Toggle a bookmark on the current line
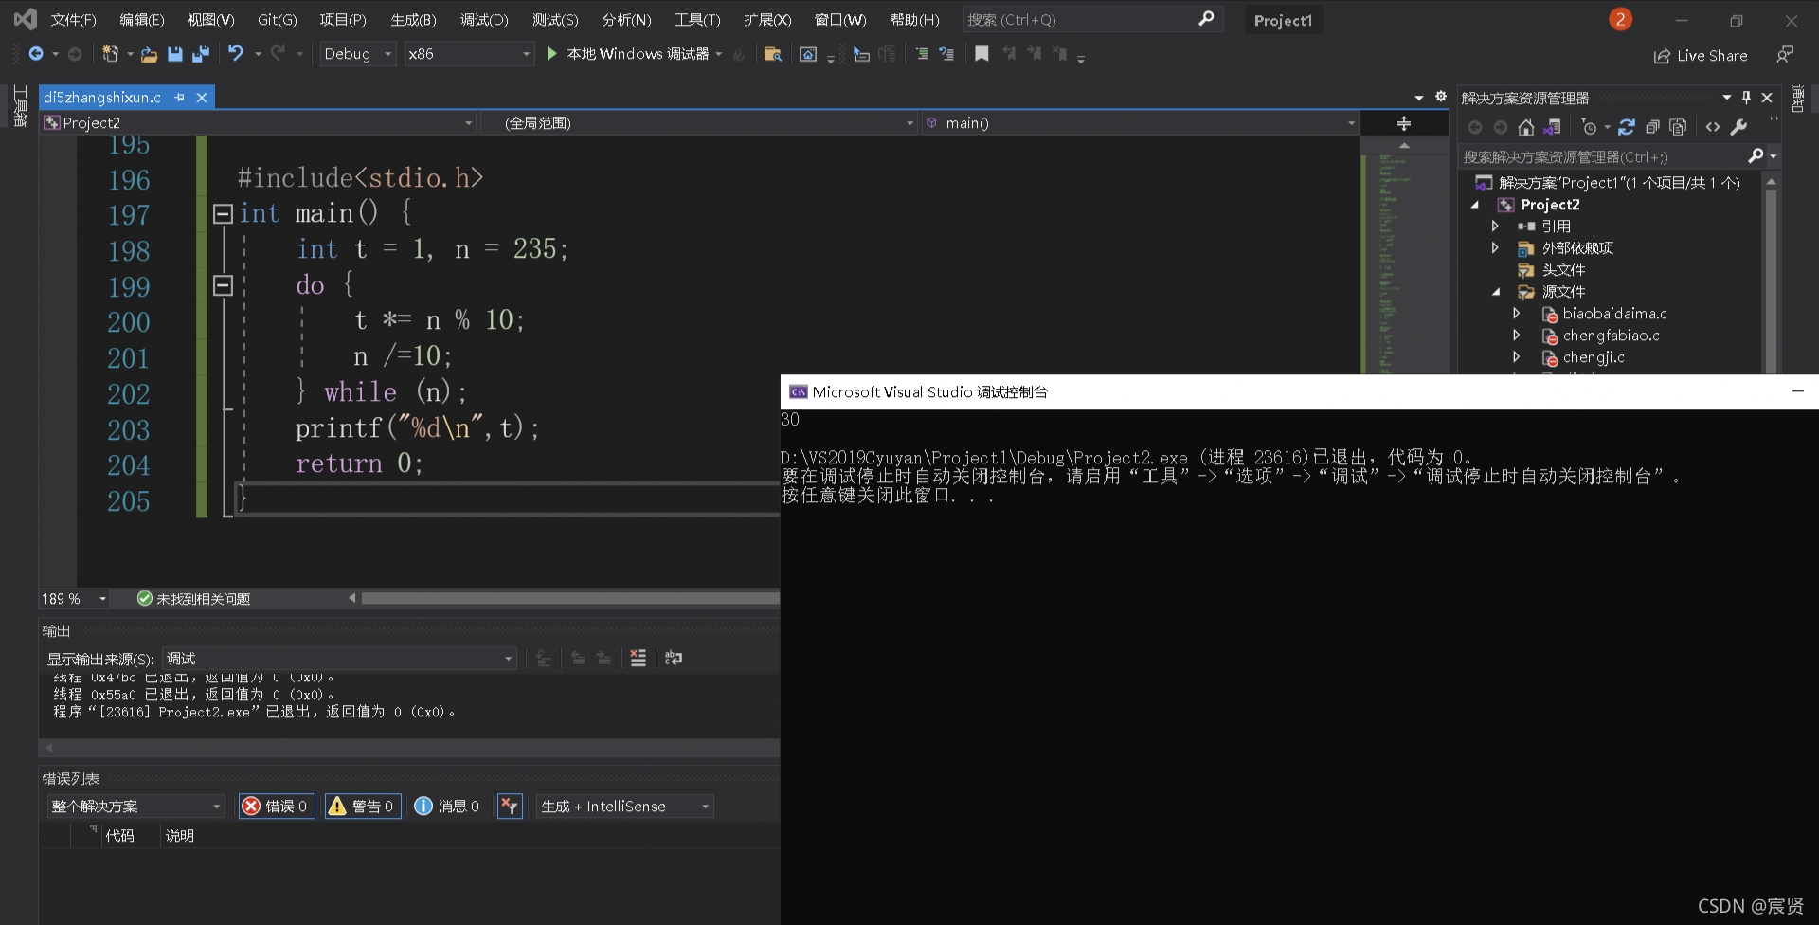This screenshot has width=1819, height=925. click(982, 54)
